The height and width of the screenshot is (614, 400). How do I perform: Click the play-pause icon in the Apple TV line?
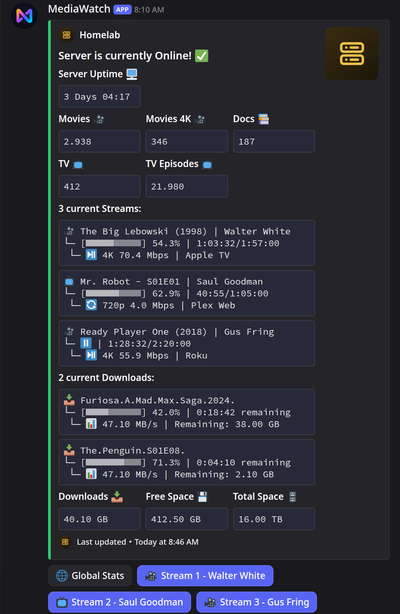[x=91, y=255]
